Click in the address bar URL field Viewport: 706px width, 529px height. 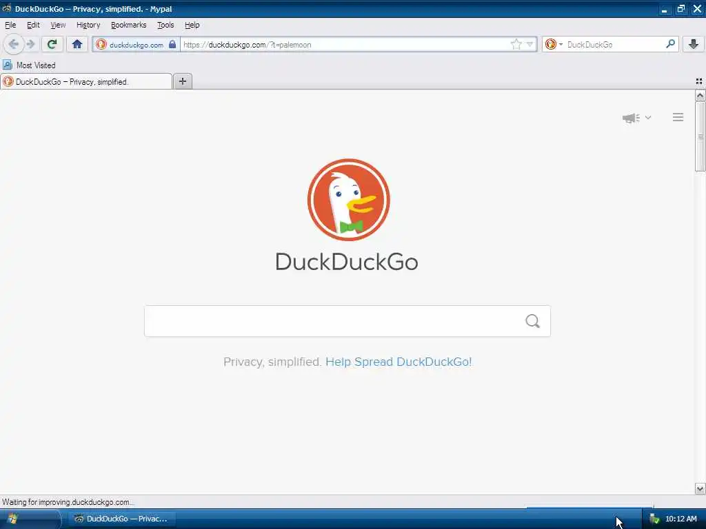[345, 45]
